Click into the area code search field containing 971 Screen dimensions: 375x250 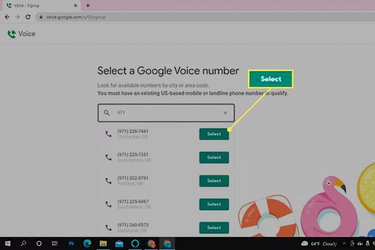(167, 113)
